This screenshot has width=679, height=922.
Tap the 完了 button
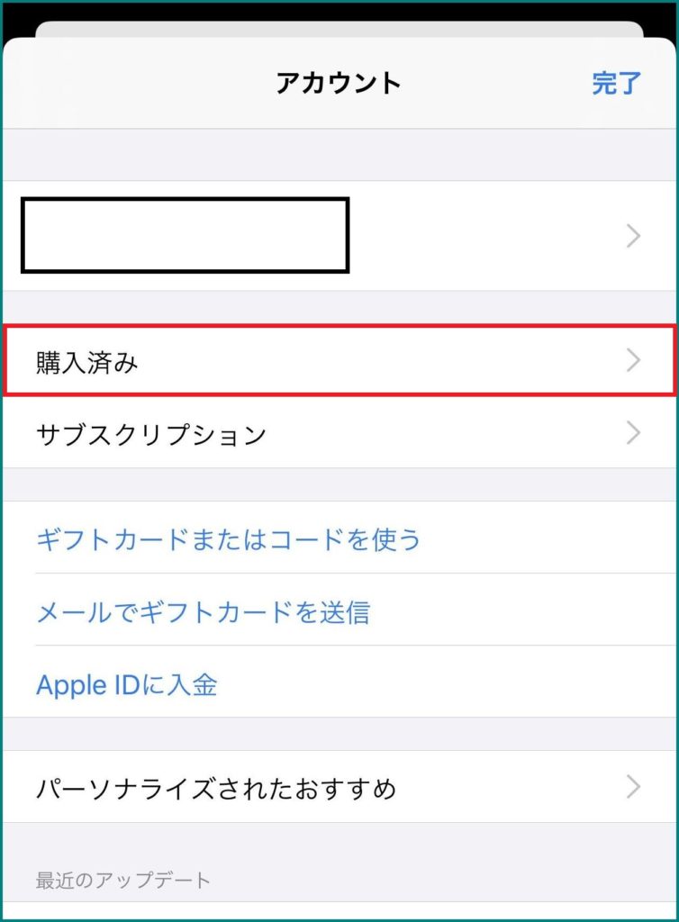(615, 83)
